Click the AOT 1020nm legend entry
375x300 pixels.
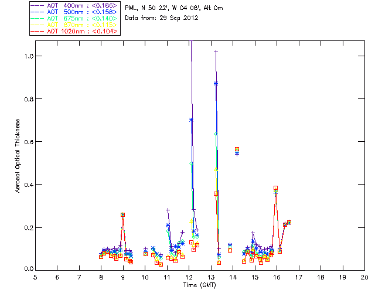point(74,31)
